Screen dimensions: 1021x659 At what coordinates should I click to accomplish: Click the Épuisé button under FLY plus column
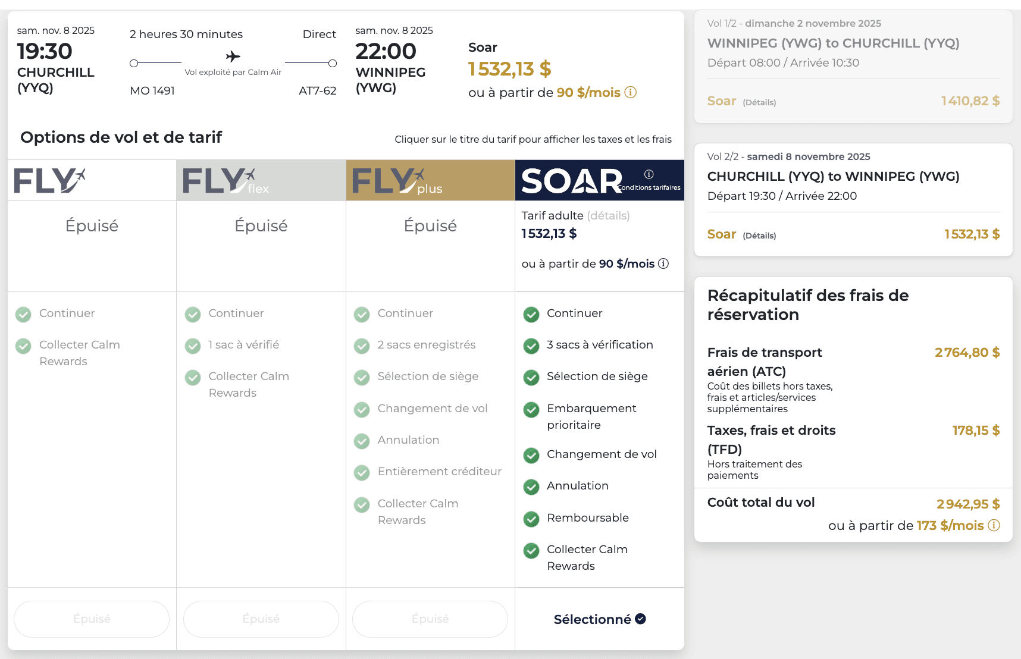click(x=430, y=619)
